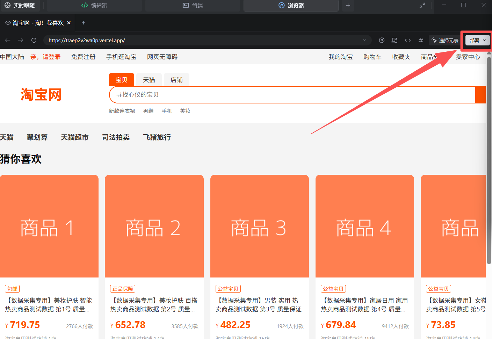Open the 卖家中心 link
This screenshot has width=492, height=339.
pos(468,57)
